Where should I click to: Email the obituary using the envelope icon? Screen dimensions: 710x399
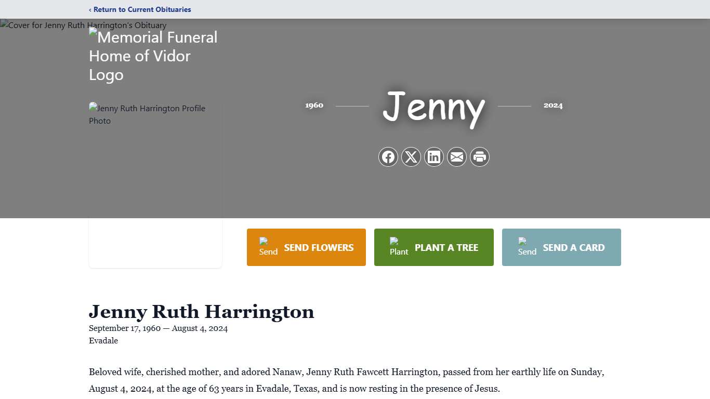[457, 157]
